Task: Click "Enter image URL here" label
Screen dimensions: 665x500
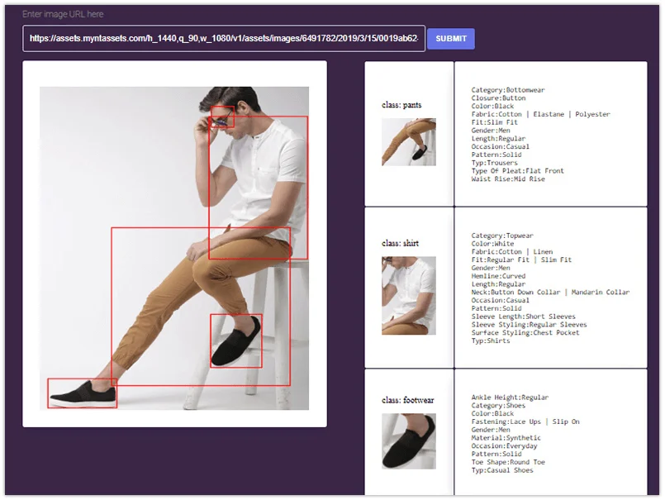Action: pos(63,14)
